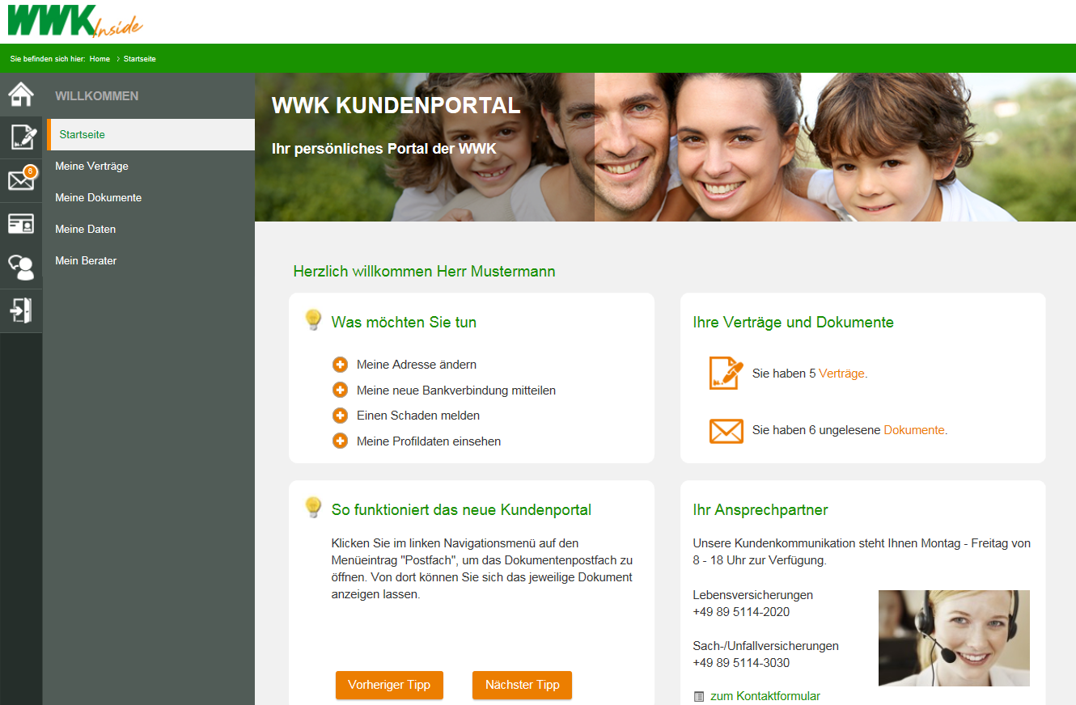1076x705 pixels.
Task: Click plus icon beside Meine Adresse ändern
Action: 341,365
